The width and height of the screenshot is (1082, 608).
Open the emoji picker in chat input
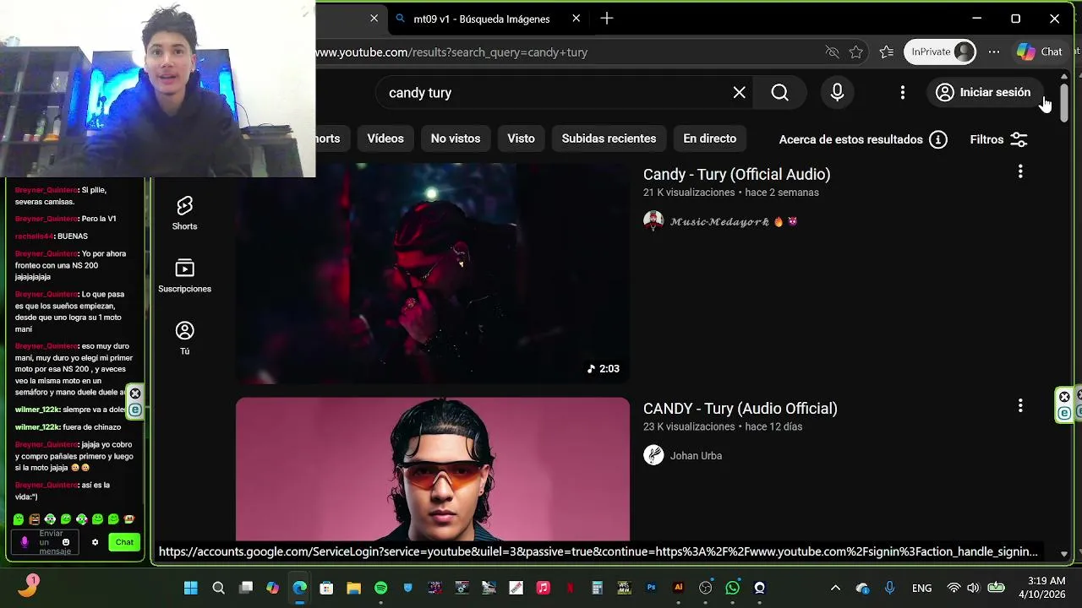point(65,542)
